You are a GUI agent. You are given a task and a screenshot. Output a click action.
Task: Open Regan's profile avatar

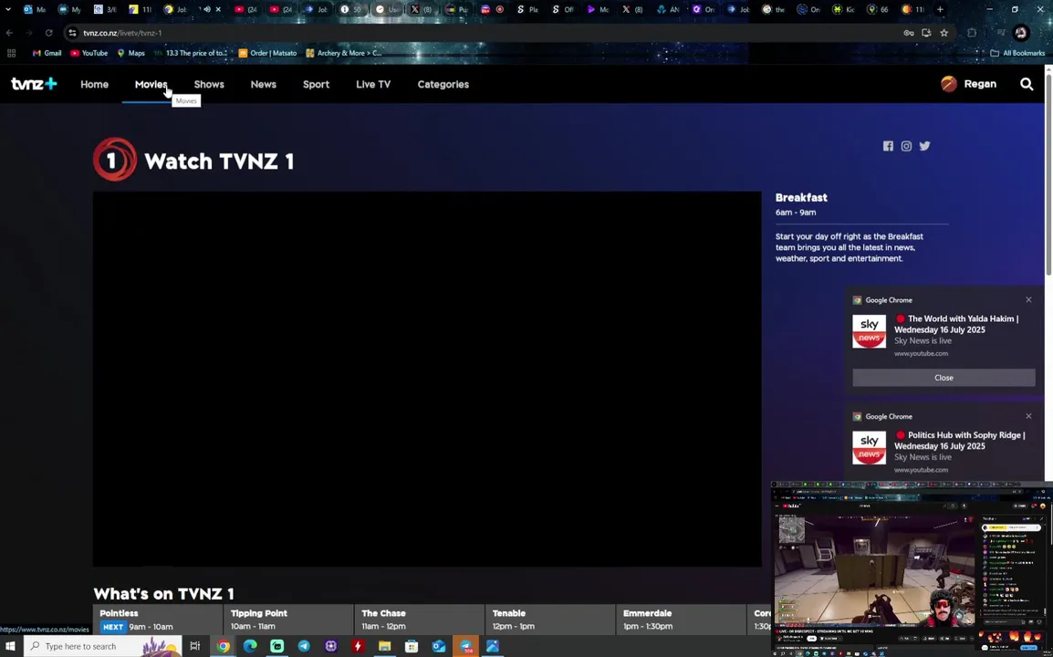948,84
